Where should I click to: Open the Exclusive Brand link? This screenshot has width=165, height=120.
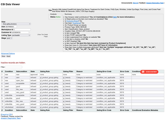[73, 21]
